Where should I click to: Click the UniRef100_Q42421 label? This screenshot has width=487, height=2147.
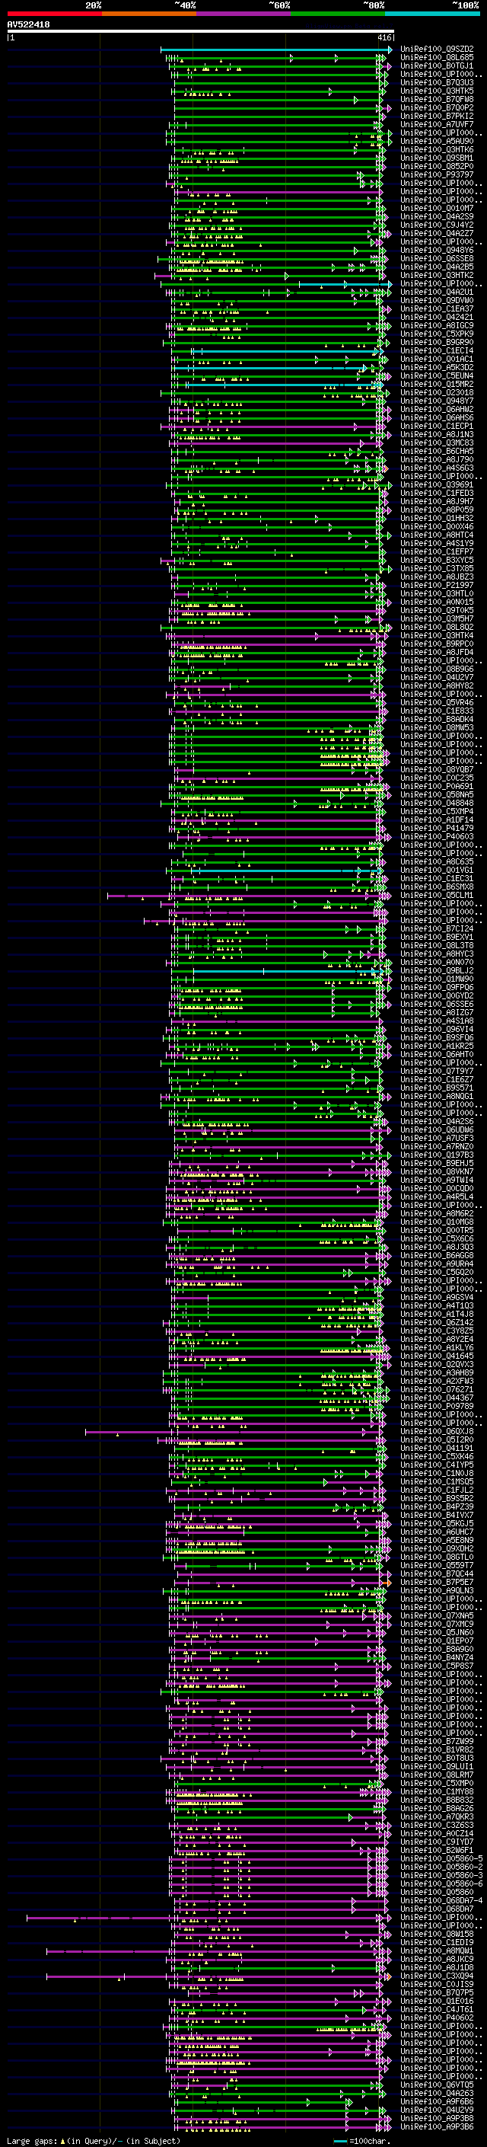pos(437,318)
